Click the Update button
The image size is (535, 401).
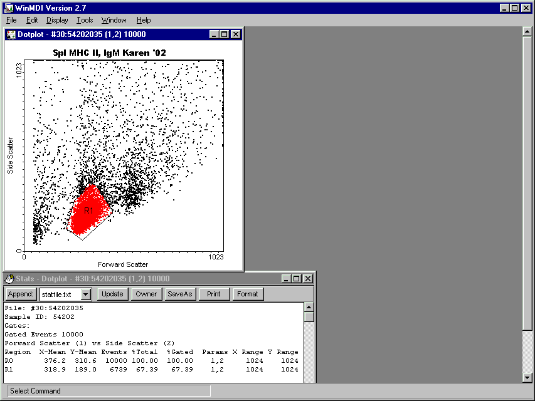click(x=113, y=294)
